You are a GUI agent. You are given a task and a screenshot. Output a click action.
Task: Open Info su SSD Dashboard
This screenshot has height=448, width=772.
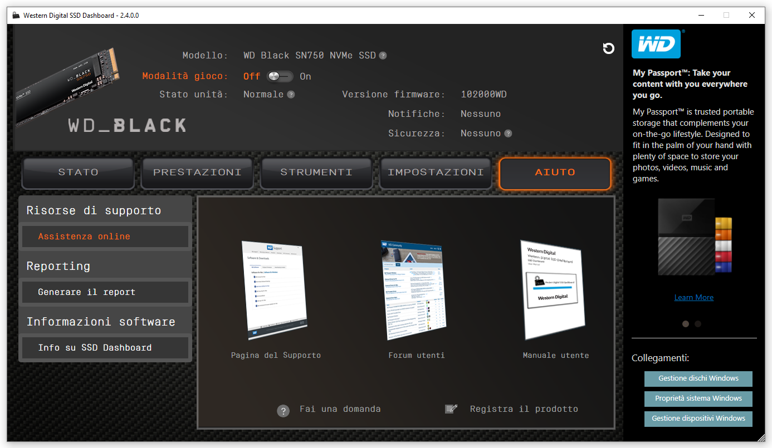tap(105, 348)
